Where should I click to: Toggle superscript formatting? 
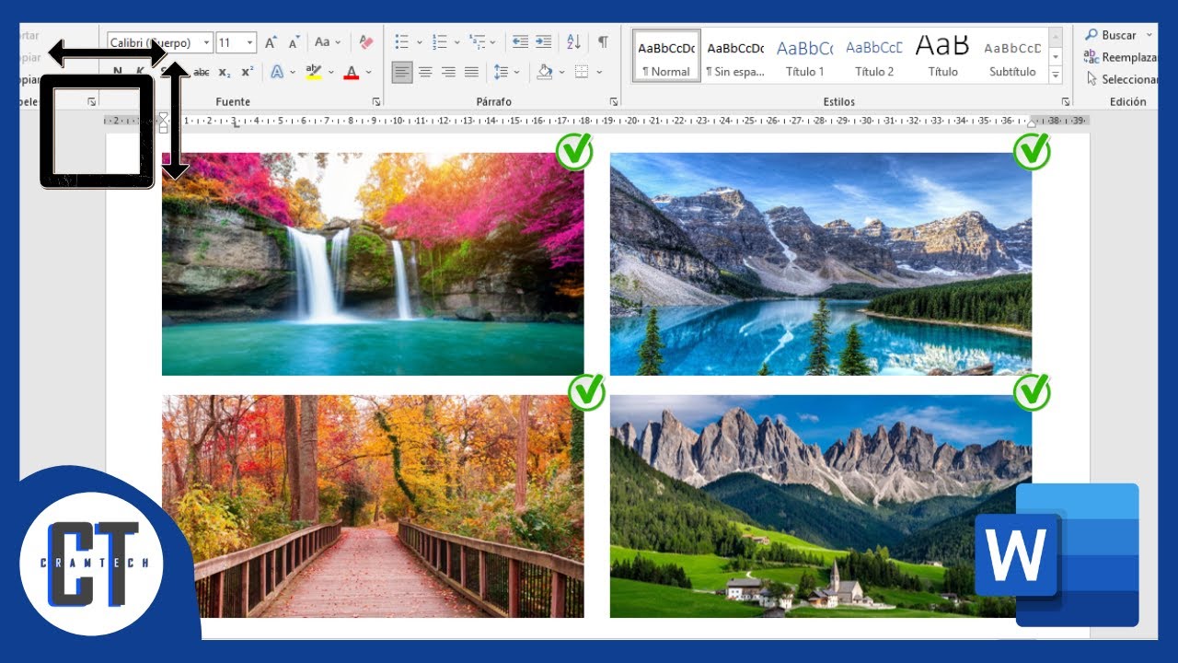coord(248,72)
